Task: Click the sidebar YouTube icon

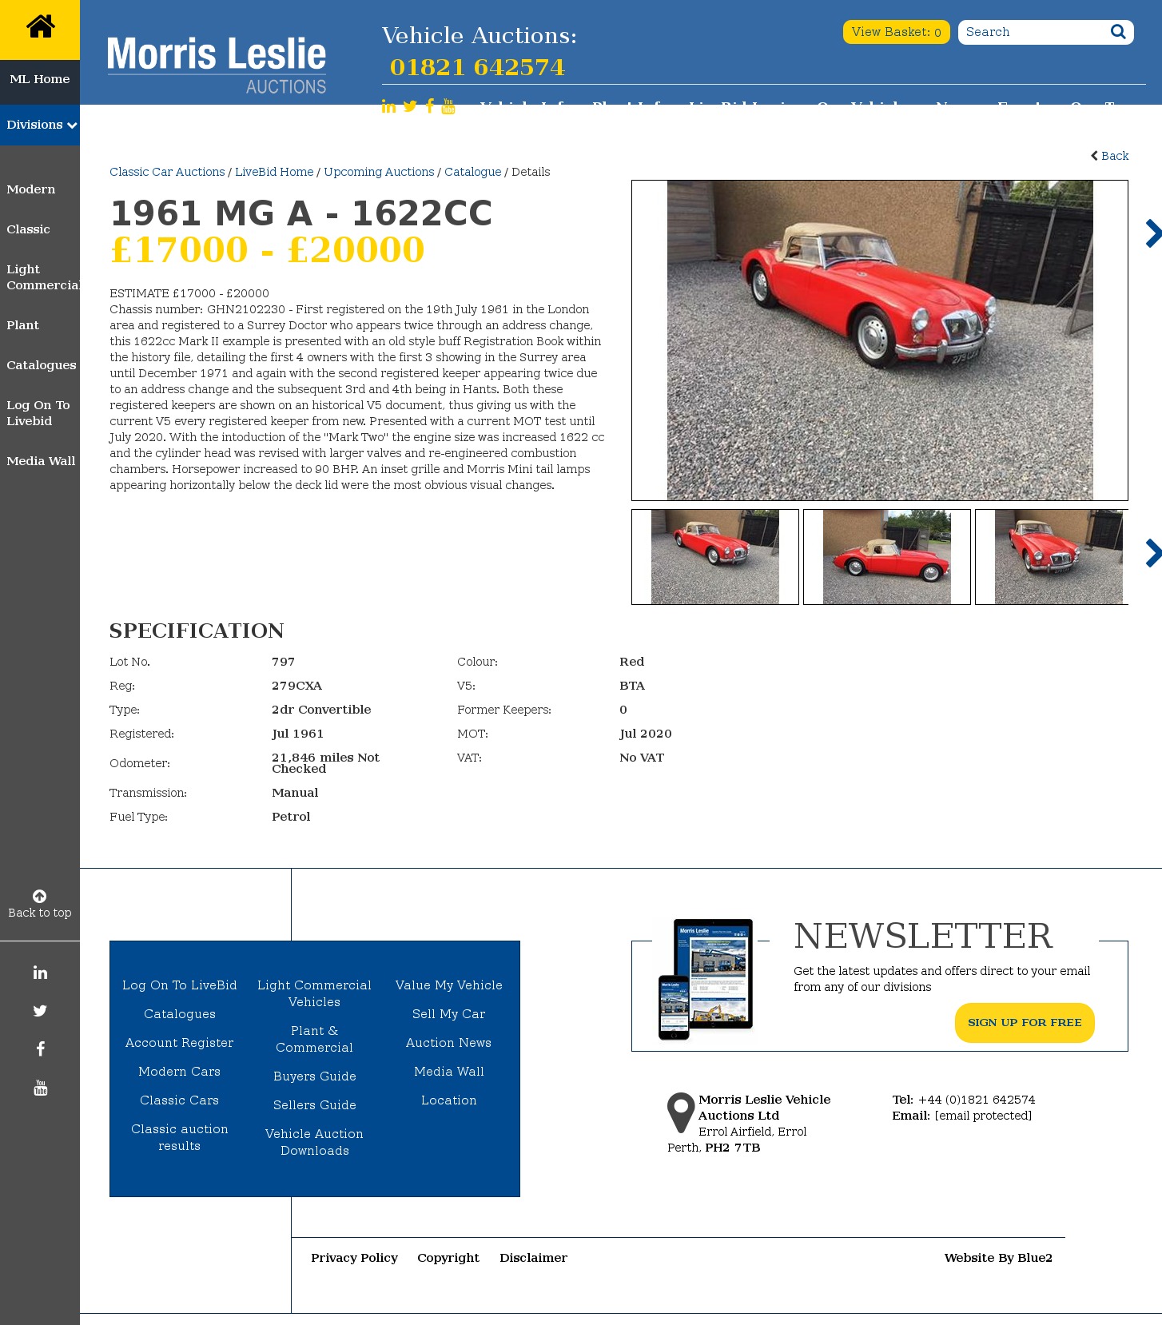Action: 40,1088
